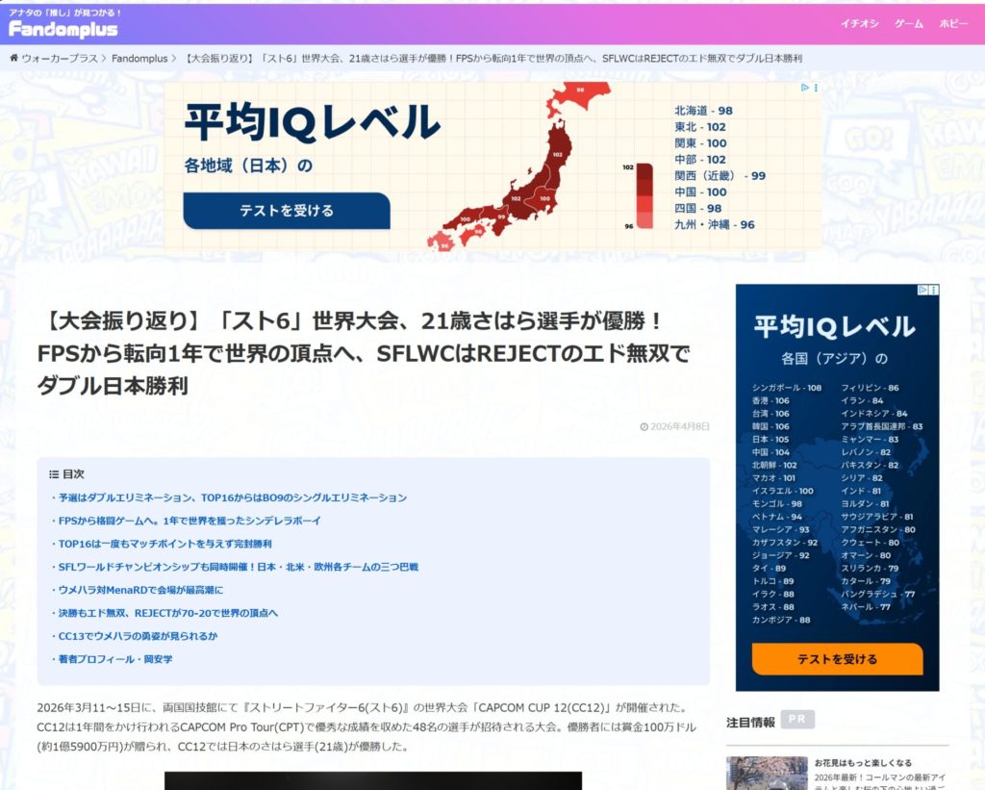Click the 目次 list icon
The width and height of the screenshot is (985, 790).
coord(54,474)
